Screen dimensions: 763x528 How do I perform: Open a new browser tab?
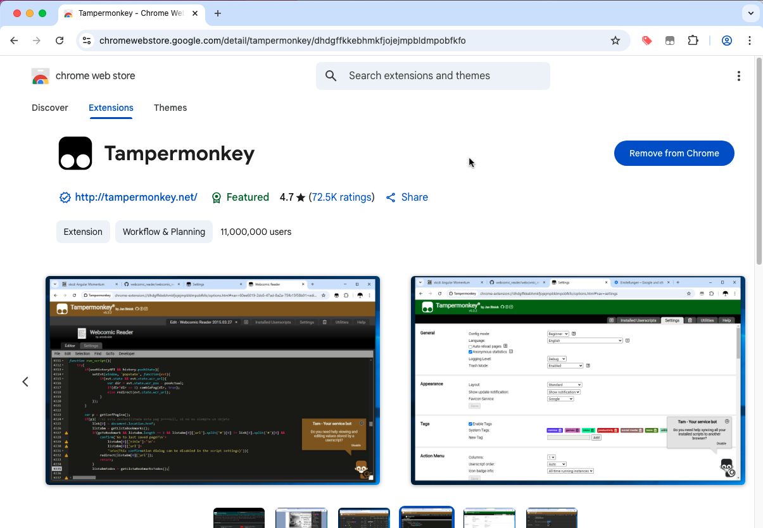218,13
